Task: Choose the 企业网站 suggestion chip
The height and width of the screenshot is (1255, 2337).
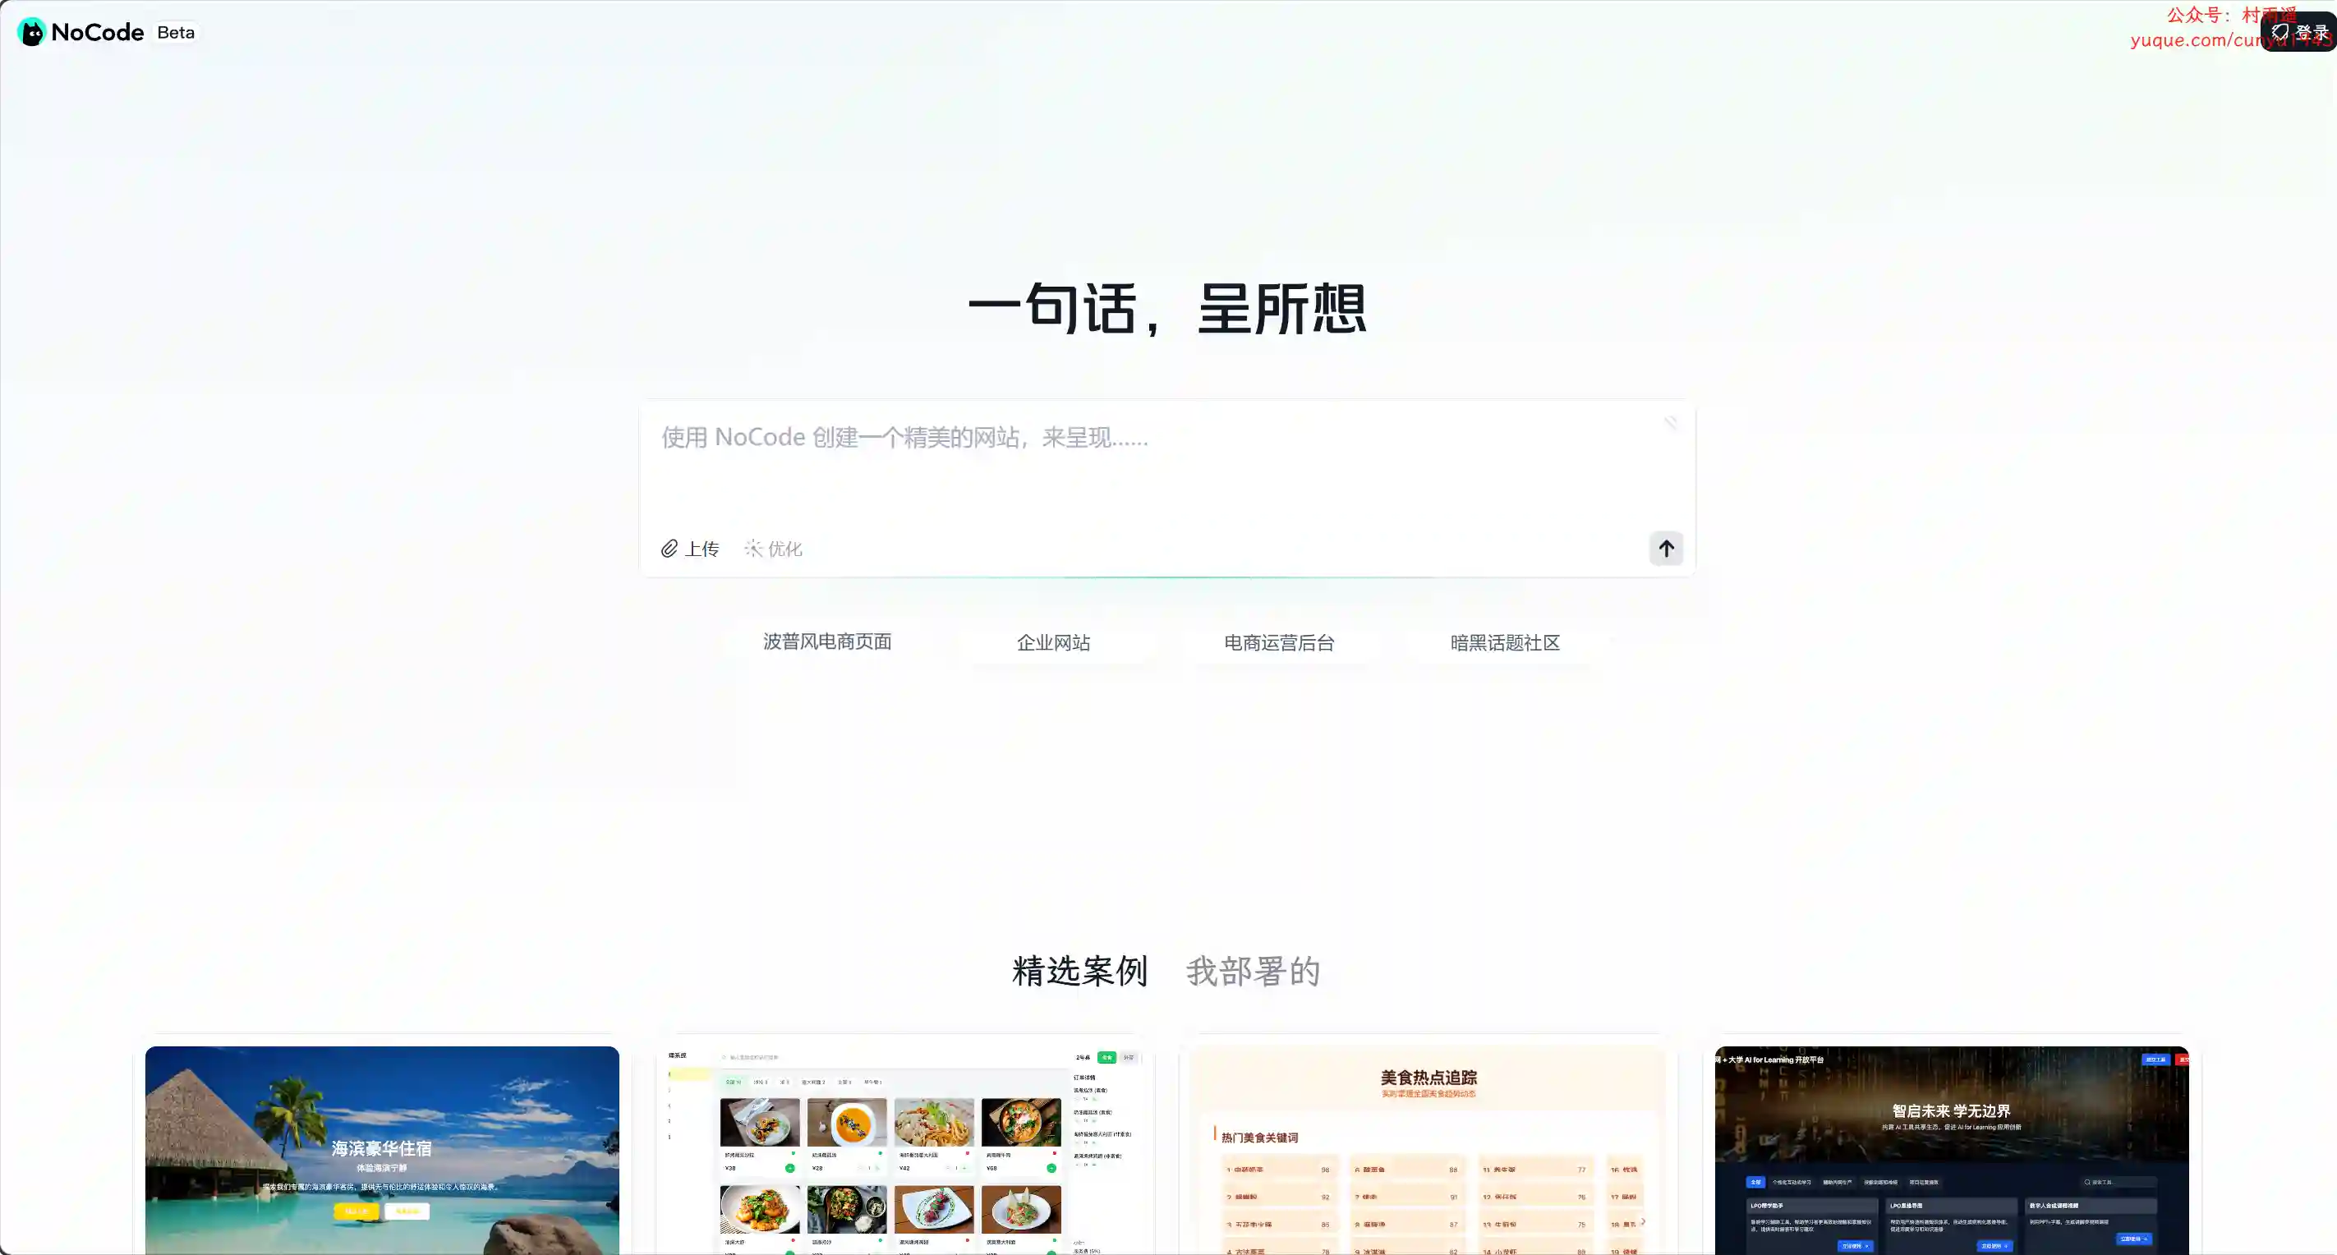Action: (x=1053, y=643)
